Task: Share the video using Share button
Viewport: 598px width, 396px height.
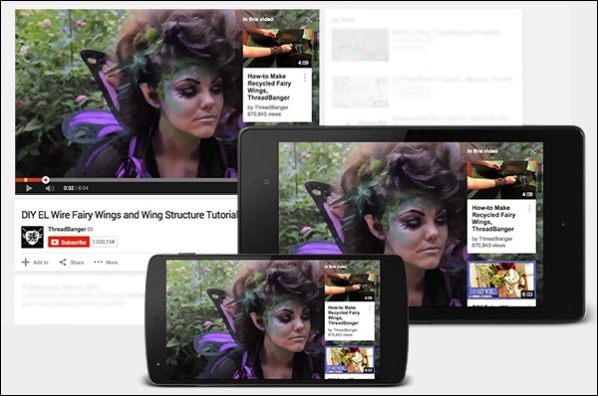Action: point(72,263)
